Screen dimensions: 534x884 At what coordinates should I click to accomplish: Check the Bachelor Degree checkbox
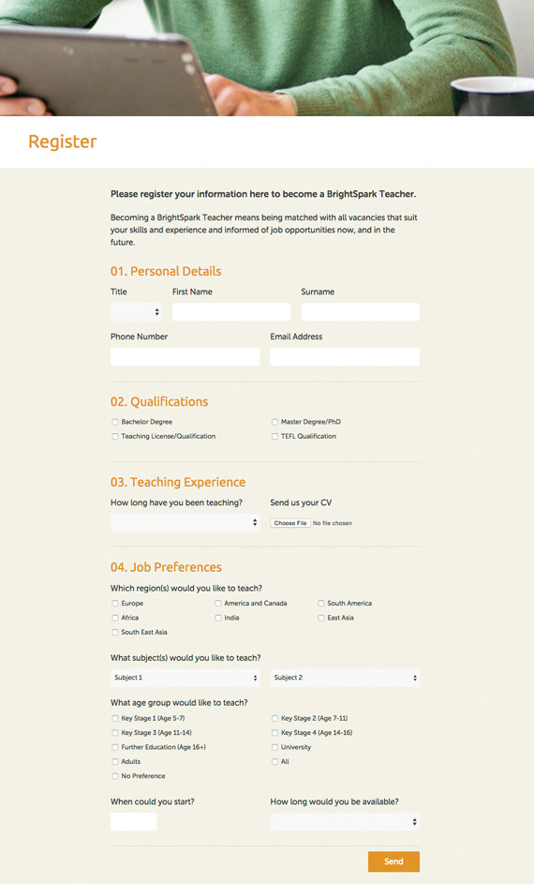coord(115,422)
